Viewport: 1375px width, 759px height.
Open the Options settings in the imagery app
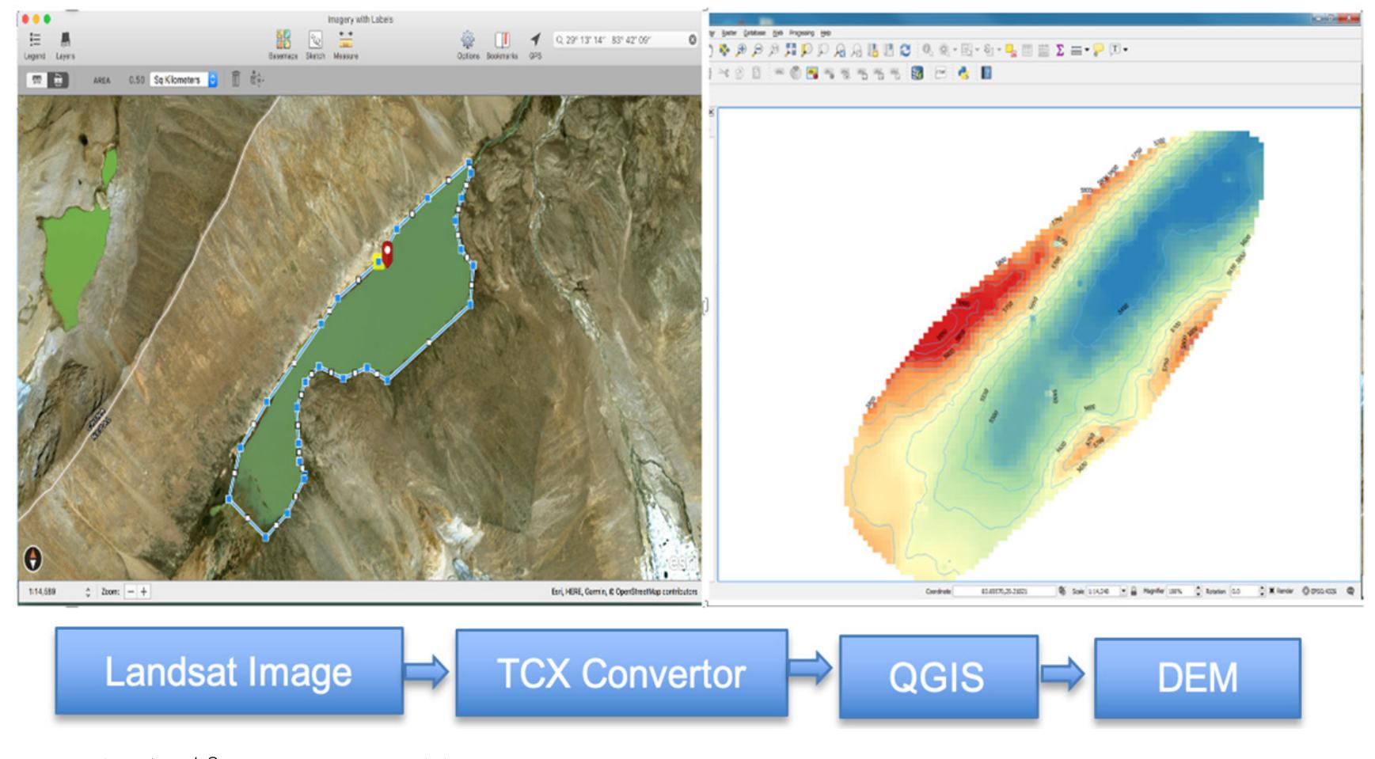tap(467, 40)
